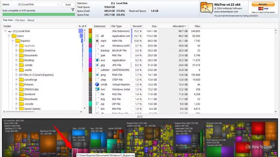Click the MasterCard and Visa payment icons
Screen dimensions: 280x157
263,9
